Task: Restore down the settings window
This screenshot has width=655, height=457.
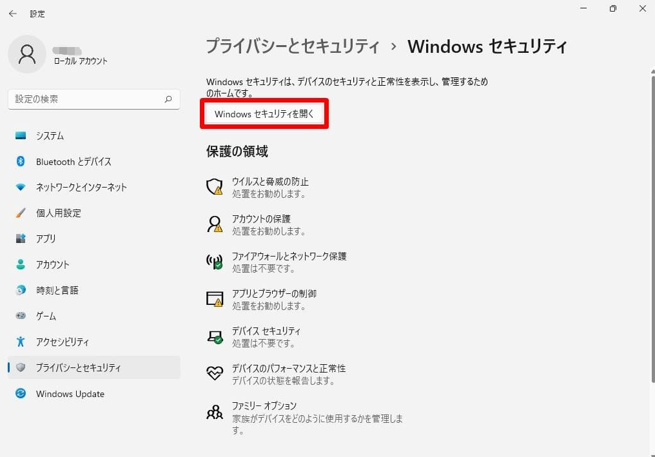Action: (613, 8)
